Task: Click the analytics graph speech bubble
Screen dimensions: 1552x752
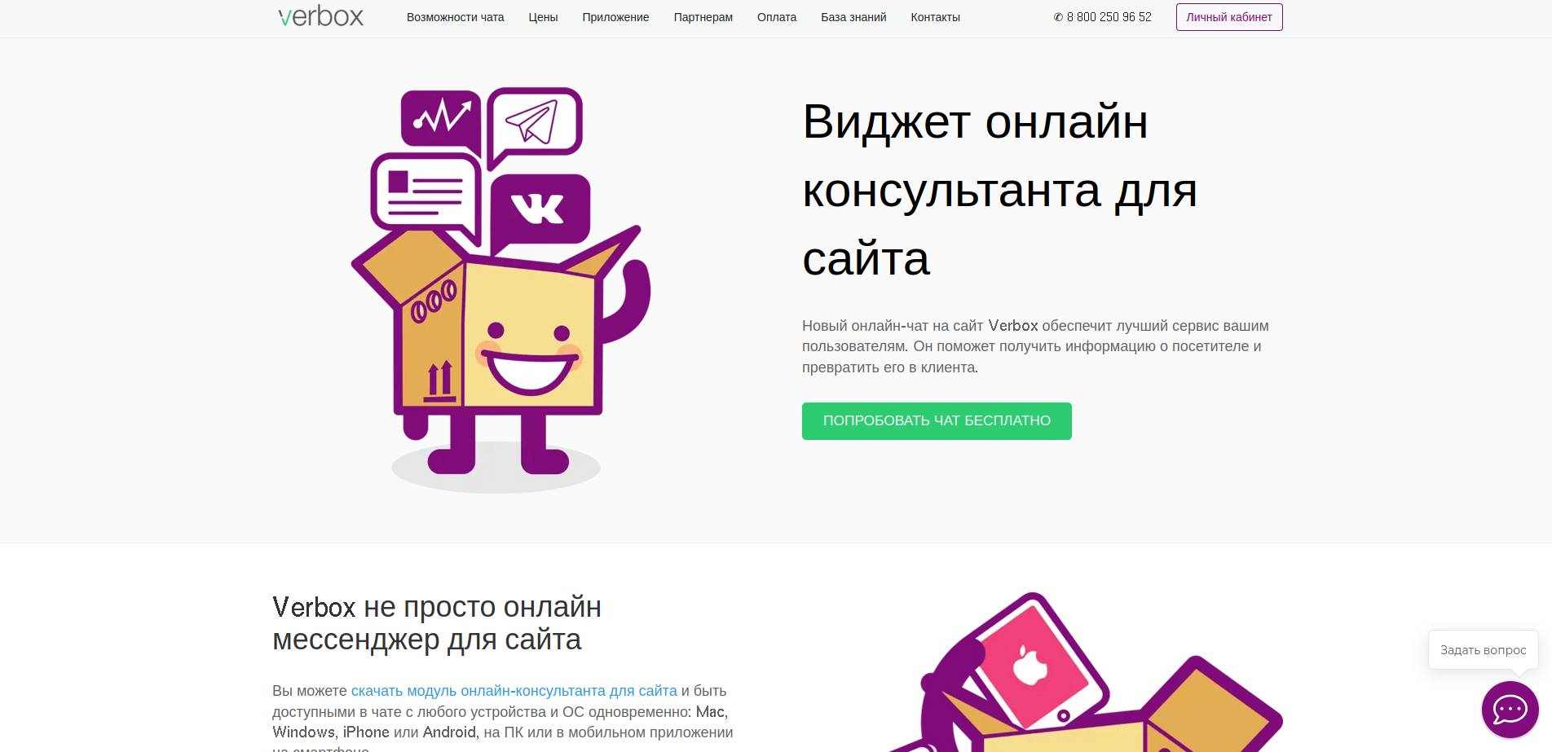Action: point(441,119)
